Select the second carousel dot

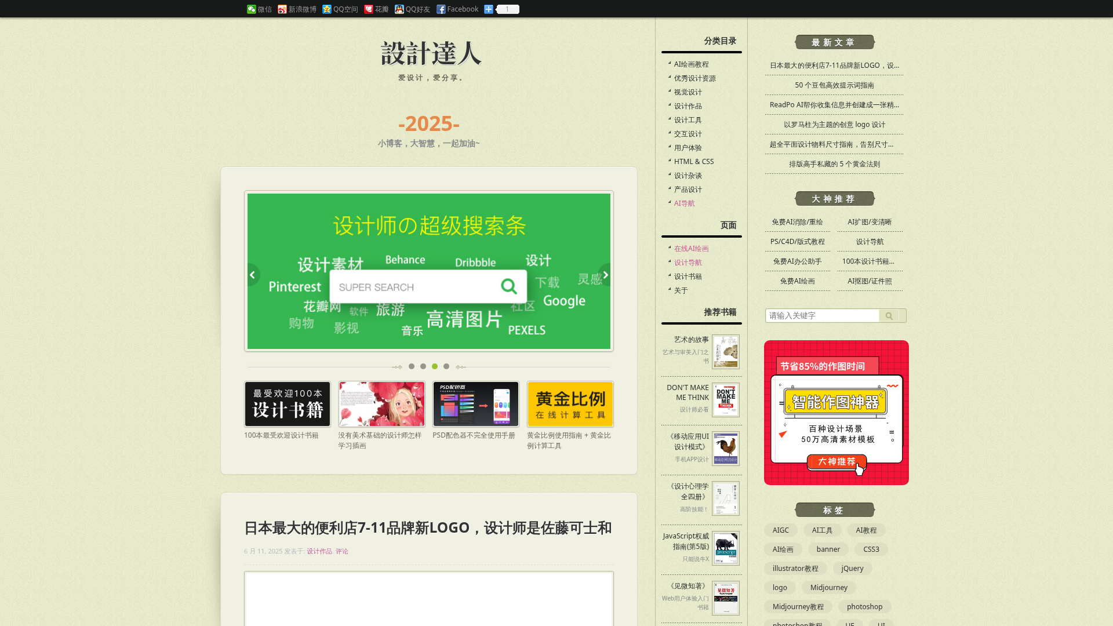(423, 366)
